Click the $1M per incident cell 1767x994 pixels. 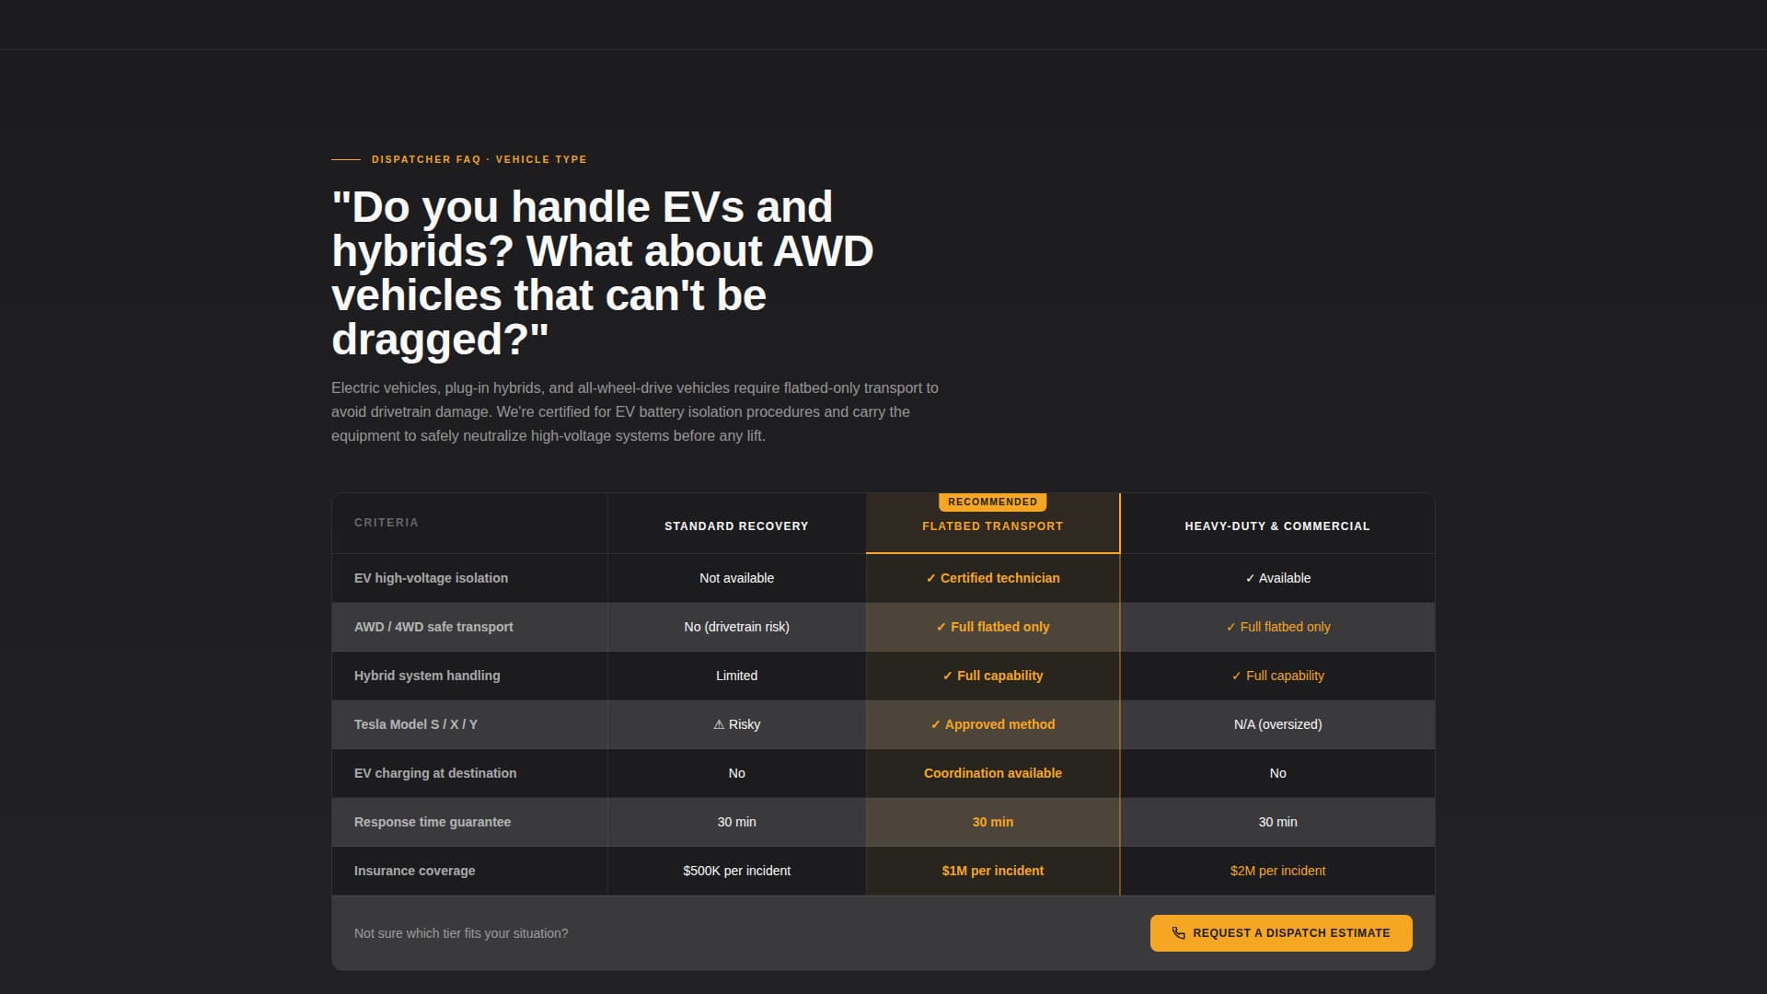992,871
